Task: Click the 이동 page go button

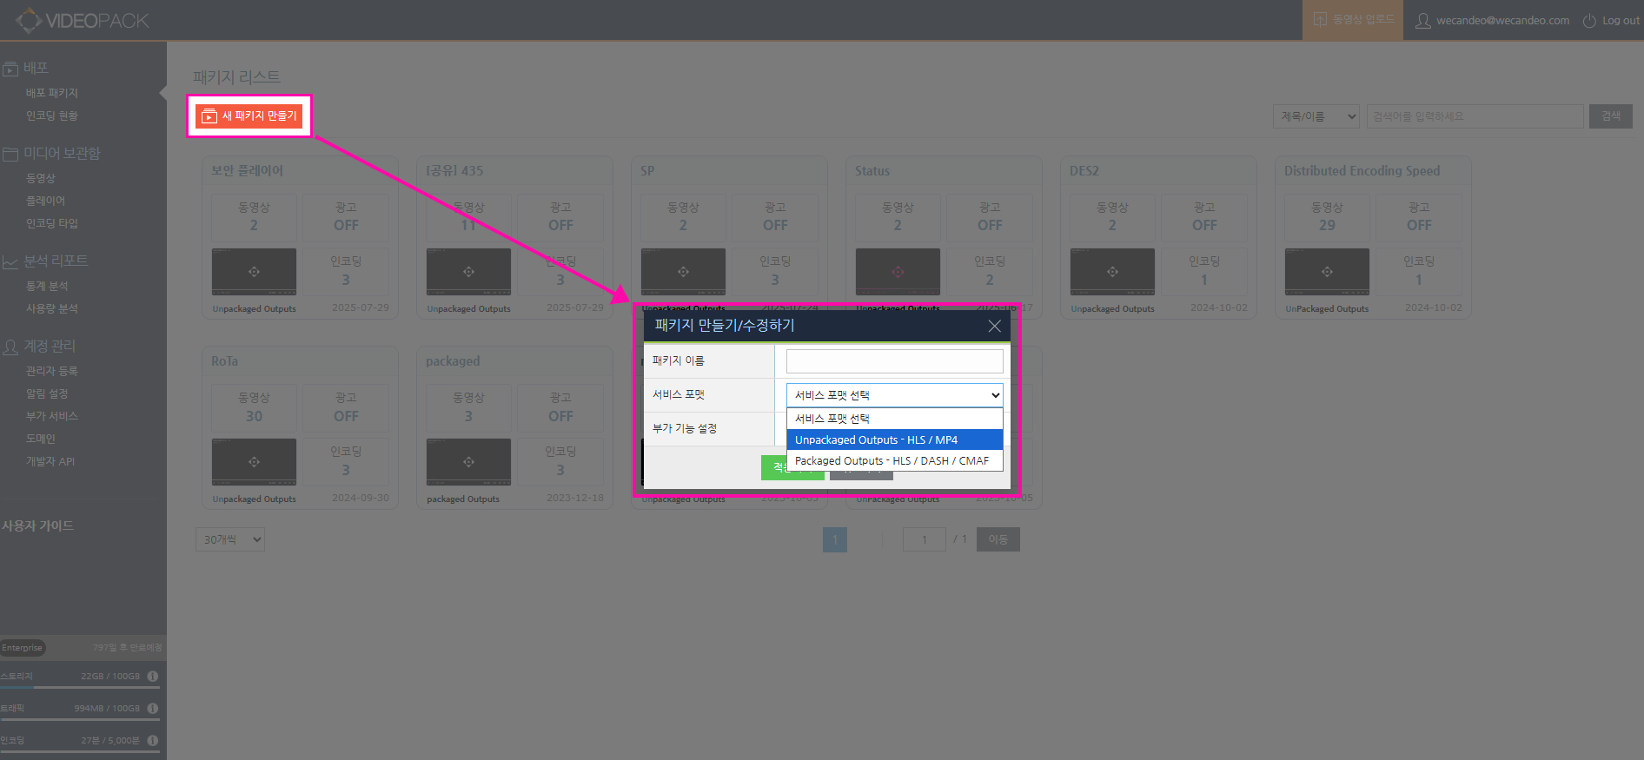Action: tap(998, 539)
